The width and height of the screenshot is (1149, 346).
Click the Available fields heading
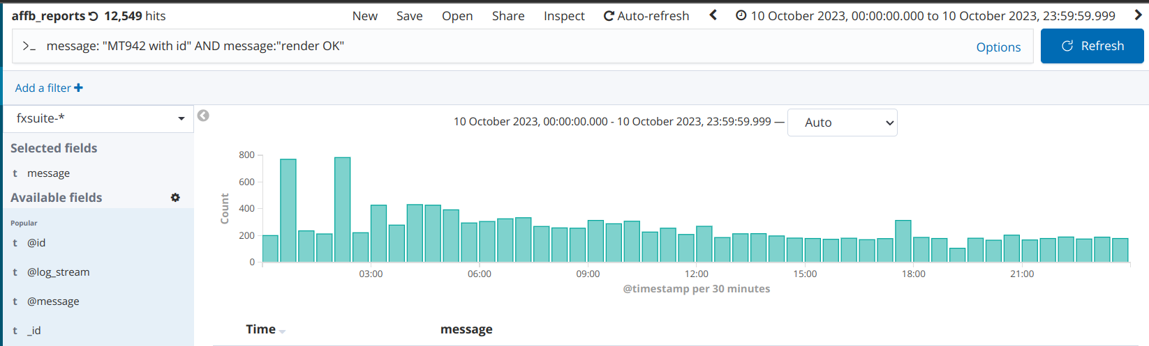(x=57, y=198)
